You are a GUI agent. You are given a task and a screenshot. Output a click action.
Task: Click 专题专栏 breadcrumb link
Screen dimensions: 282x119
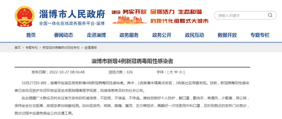click(32, 48)
